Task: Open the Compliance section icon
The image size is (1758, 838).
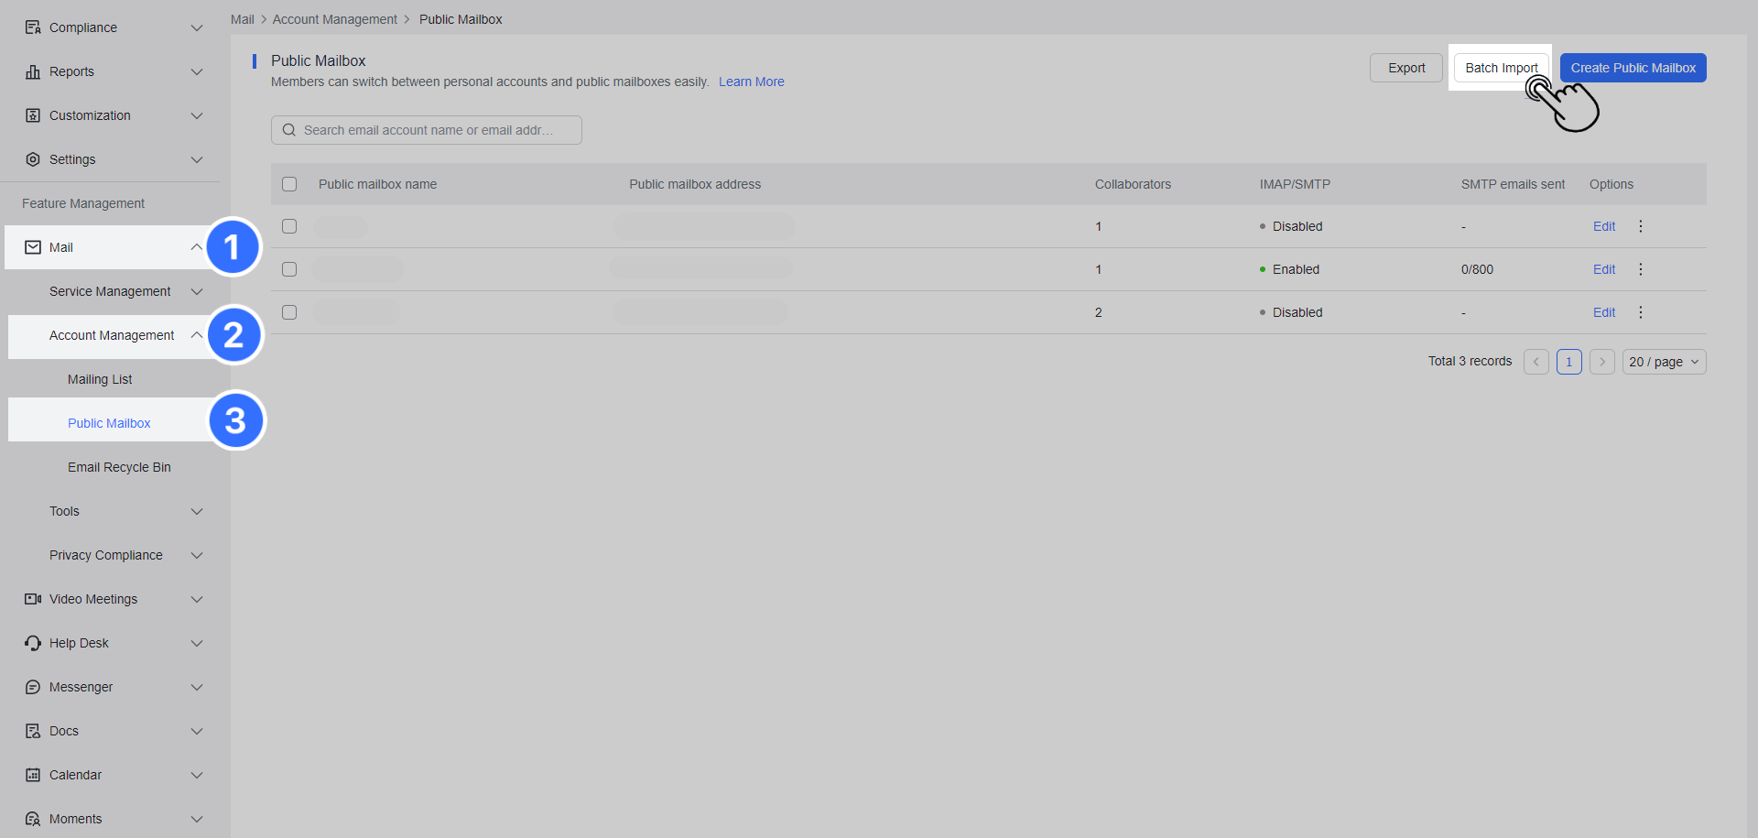Action: click(x=32, y=27)
